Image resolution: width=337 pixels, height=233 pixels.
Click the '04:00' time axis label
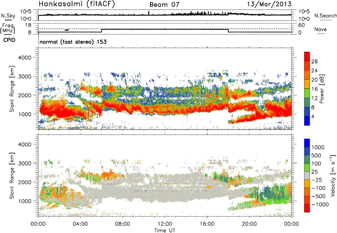pyautogui.click(x=80, y=224)
